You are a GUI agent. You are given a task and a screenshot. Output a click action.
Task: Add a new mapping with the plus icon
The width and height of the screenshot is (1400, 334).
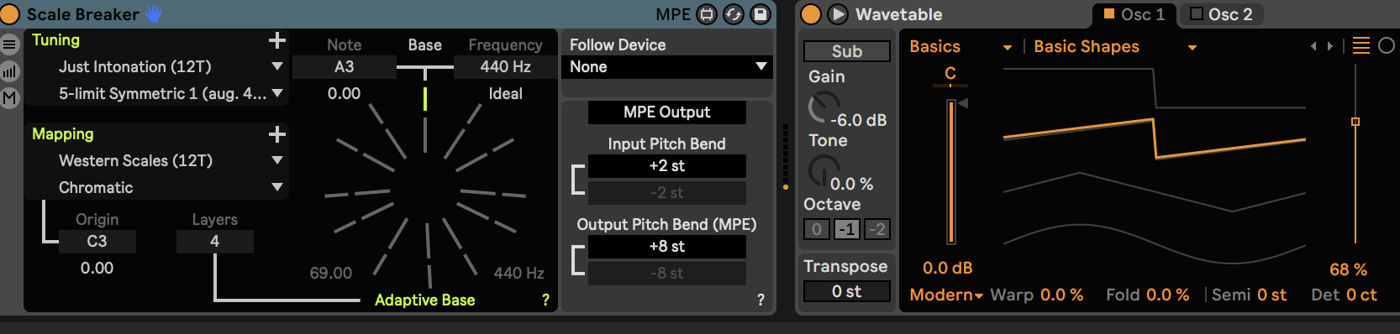(276, 134)
